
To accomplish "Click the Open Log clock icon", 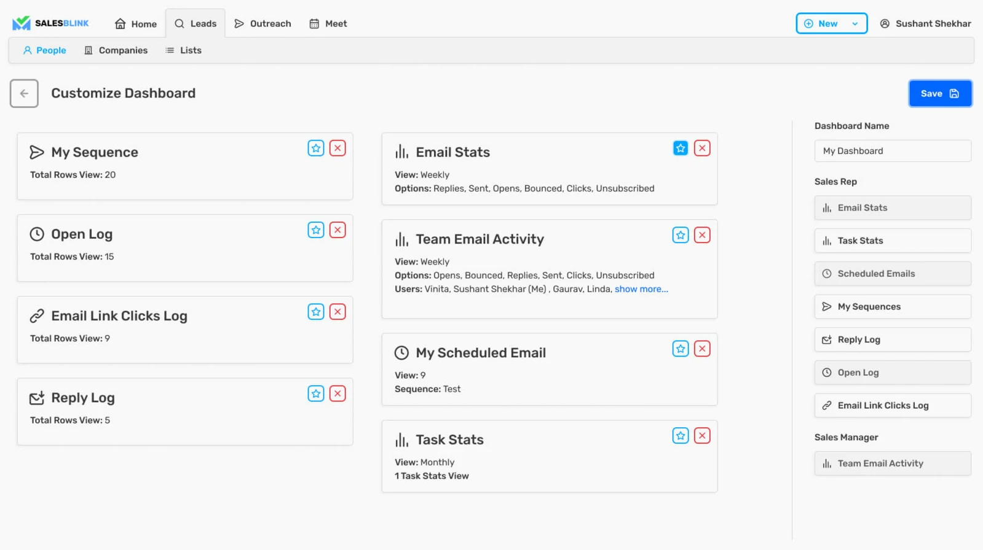I will coord(37,234).
